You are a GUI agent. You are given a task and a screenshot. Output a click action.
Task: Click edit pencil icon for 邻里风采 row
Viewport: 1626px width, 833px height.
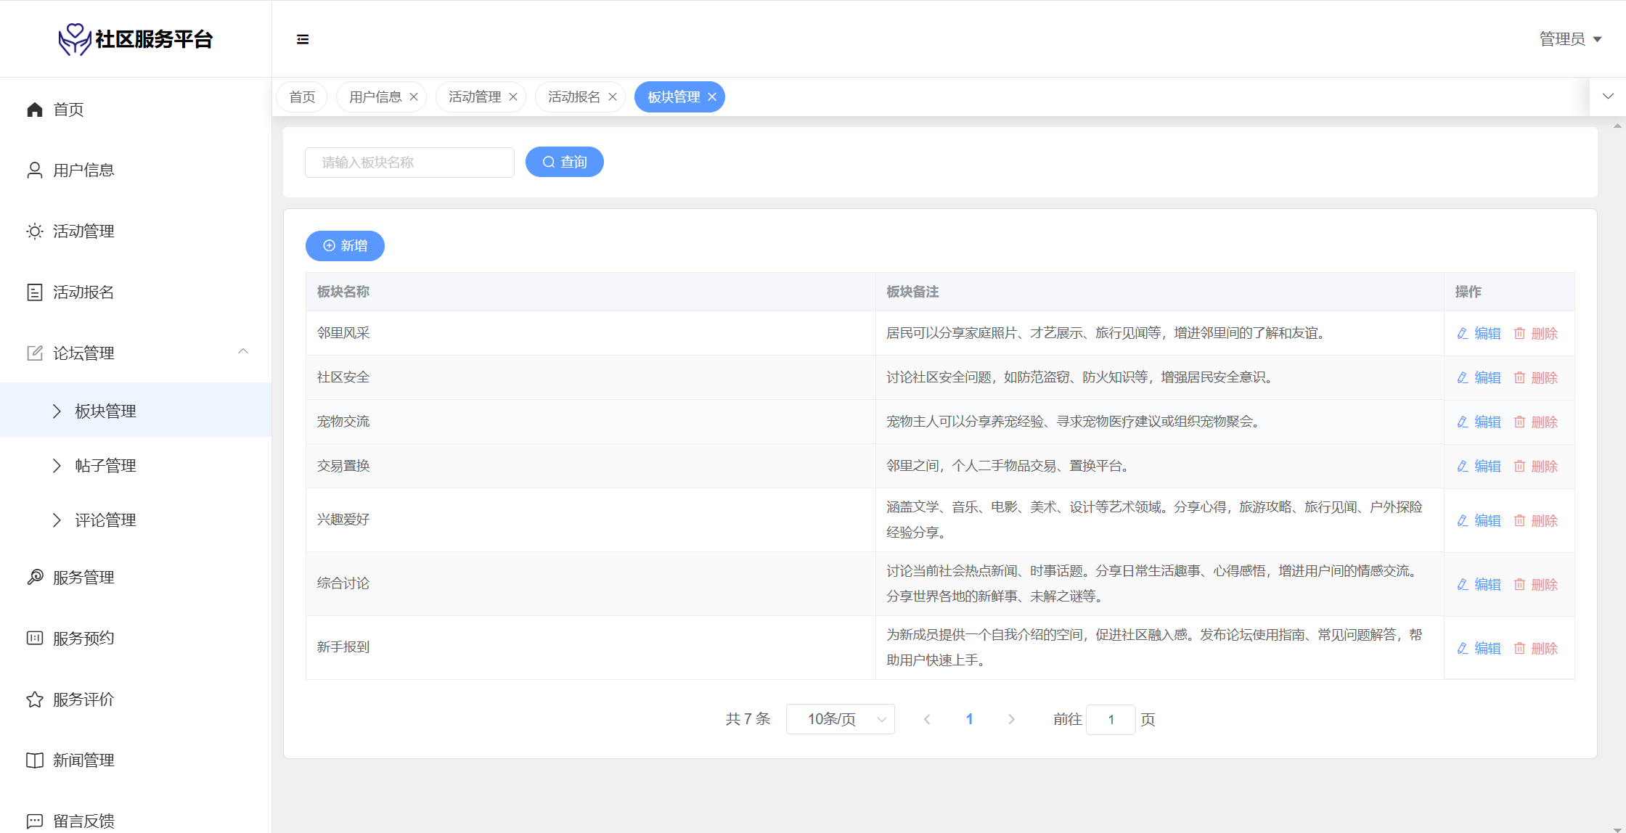click(x=1463, y=334)
